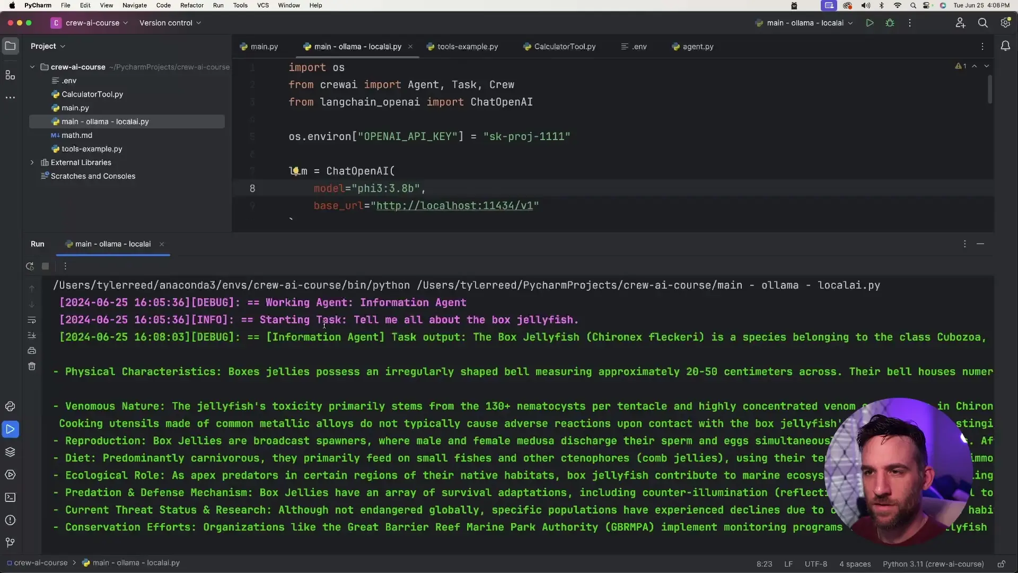The image size is (1018, 573).
Task: Open Search Everywhere magnifier icon
Action: (x=982, y=23)
